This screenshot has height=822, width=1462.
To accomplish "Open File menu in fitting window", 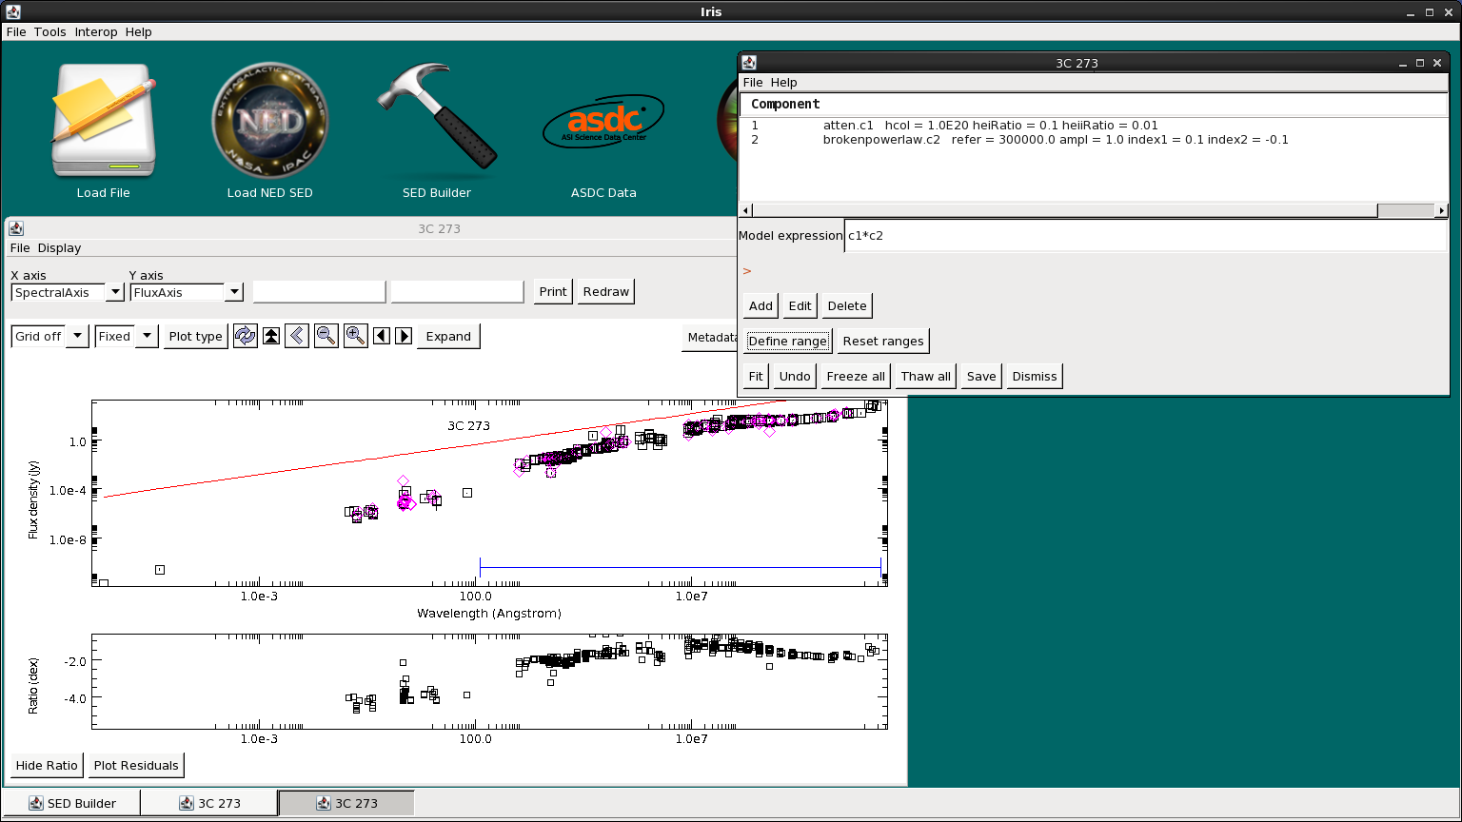I will pos(753,82).
